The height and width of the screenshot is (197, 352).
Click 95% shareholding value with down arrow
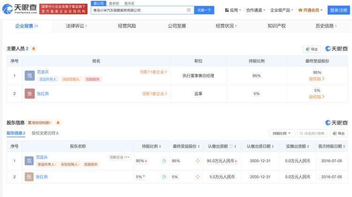click(142, 161)
